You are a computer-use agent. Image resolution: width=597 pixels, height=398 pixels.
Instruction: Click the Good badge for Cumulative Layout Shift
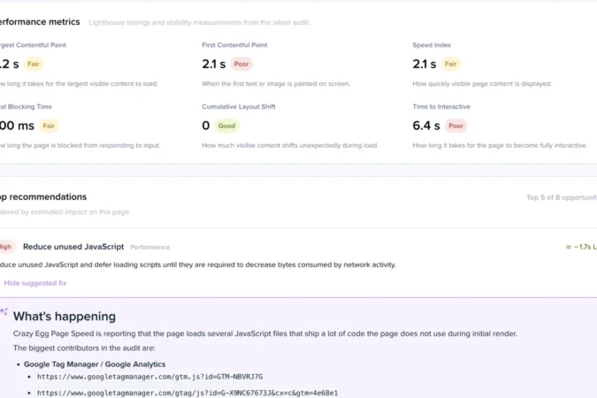(226, 126)
